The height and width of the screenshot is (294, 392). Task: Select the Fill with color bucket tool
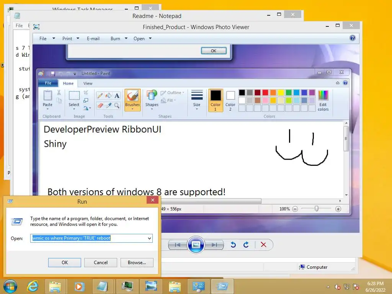tap(108, 95)
